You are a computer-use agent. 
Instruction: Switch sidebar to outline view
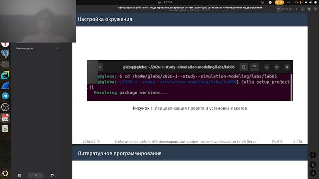(x=36, y=175)
